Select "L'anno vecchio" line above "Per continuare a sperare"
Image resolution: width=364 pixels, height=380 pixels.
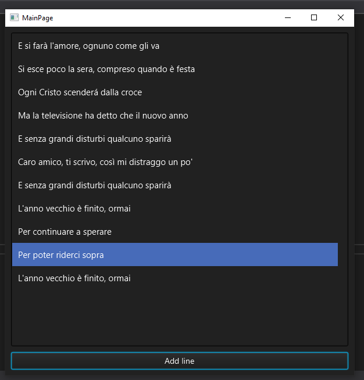(x=74, y=209)
